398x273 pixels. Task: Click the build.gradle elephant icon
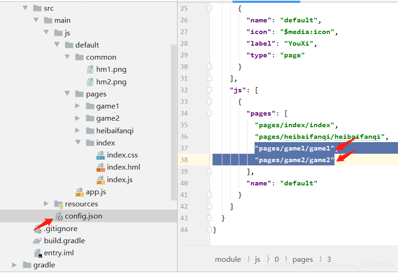(37, 241)
